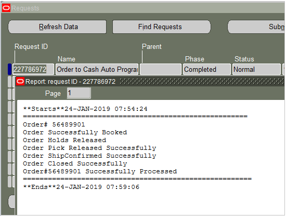Click the Oracle icon in the Requests title bar
Screen dimensions: 286x216
tap(6, 8)
